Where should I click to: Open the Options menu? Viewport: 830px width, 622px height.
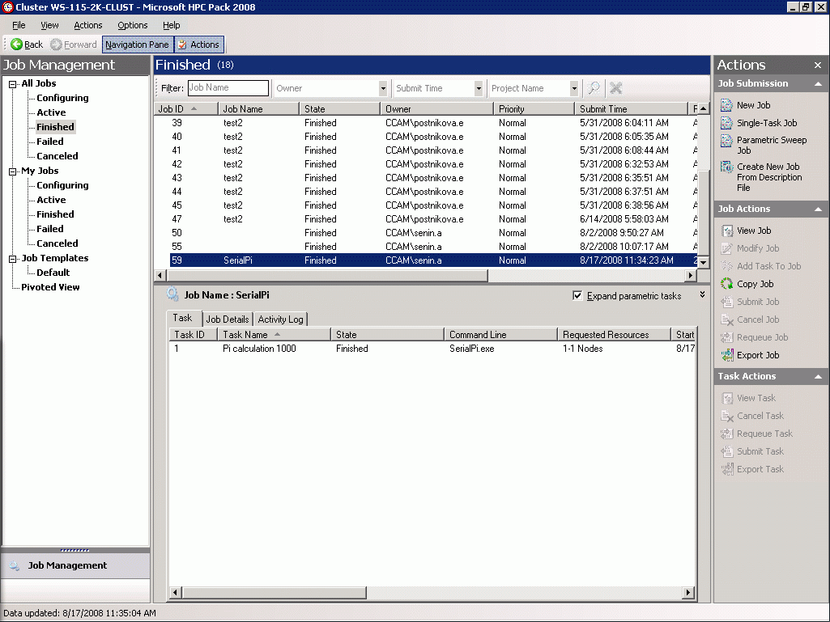click(x=132, y=25)
